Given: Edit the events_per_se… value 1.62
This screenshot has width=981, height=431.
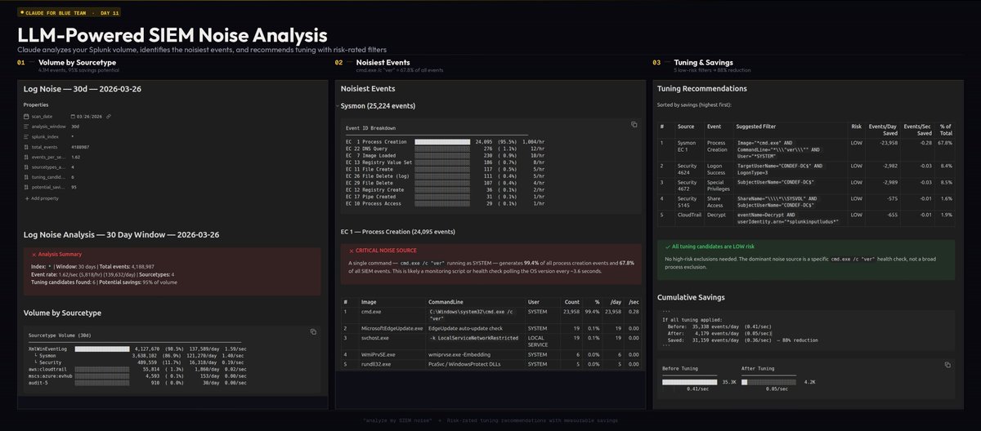Looking at the screenshot, I should tap(75, 155).
